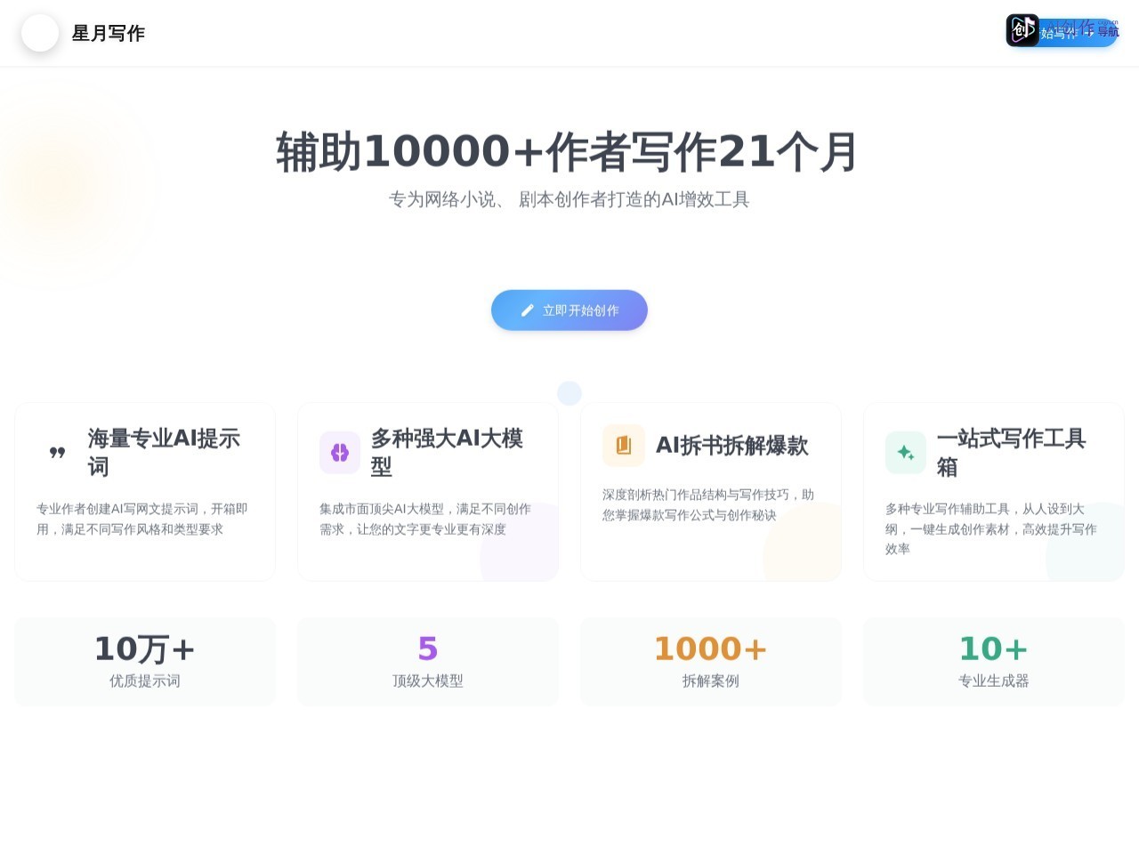This screenshot has width=1139, height=854.
Task: Click the green sparkle icon for 一站式写作工具箱
Action: click(906, 453)
